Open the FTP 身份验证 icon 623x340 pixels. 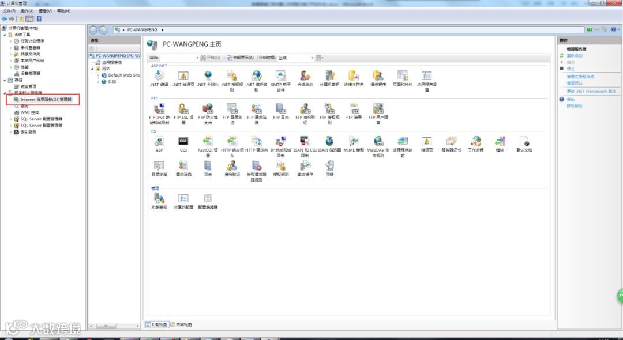pos(305,108)
